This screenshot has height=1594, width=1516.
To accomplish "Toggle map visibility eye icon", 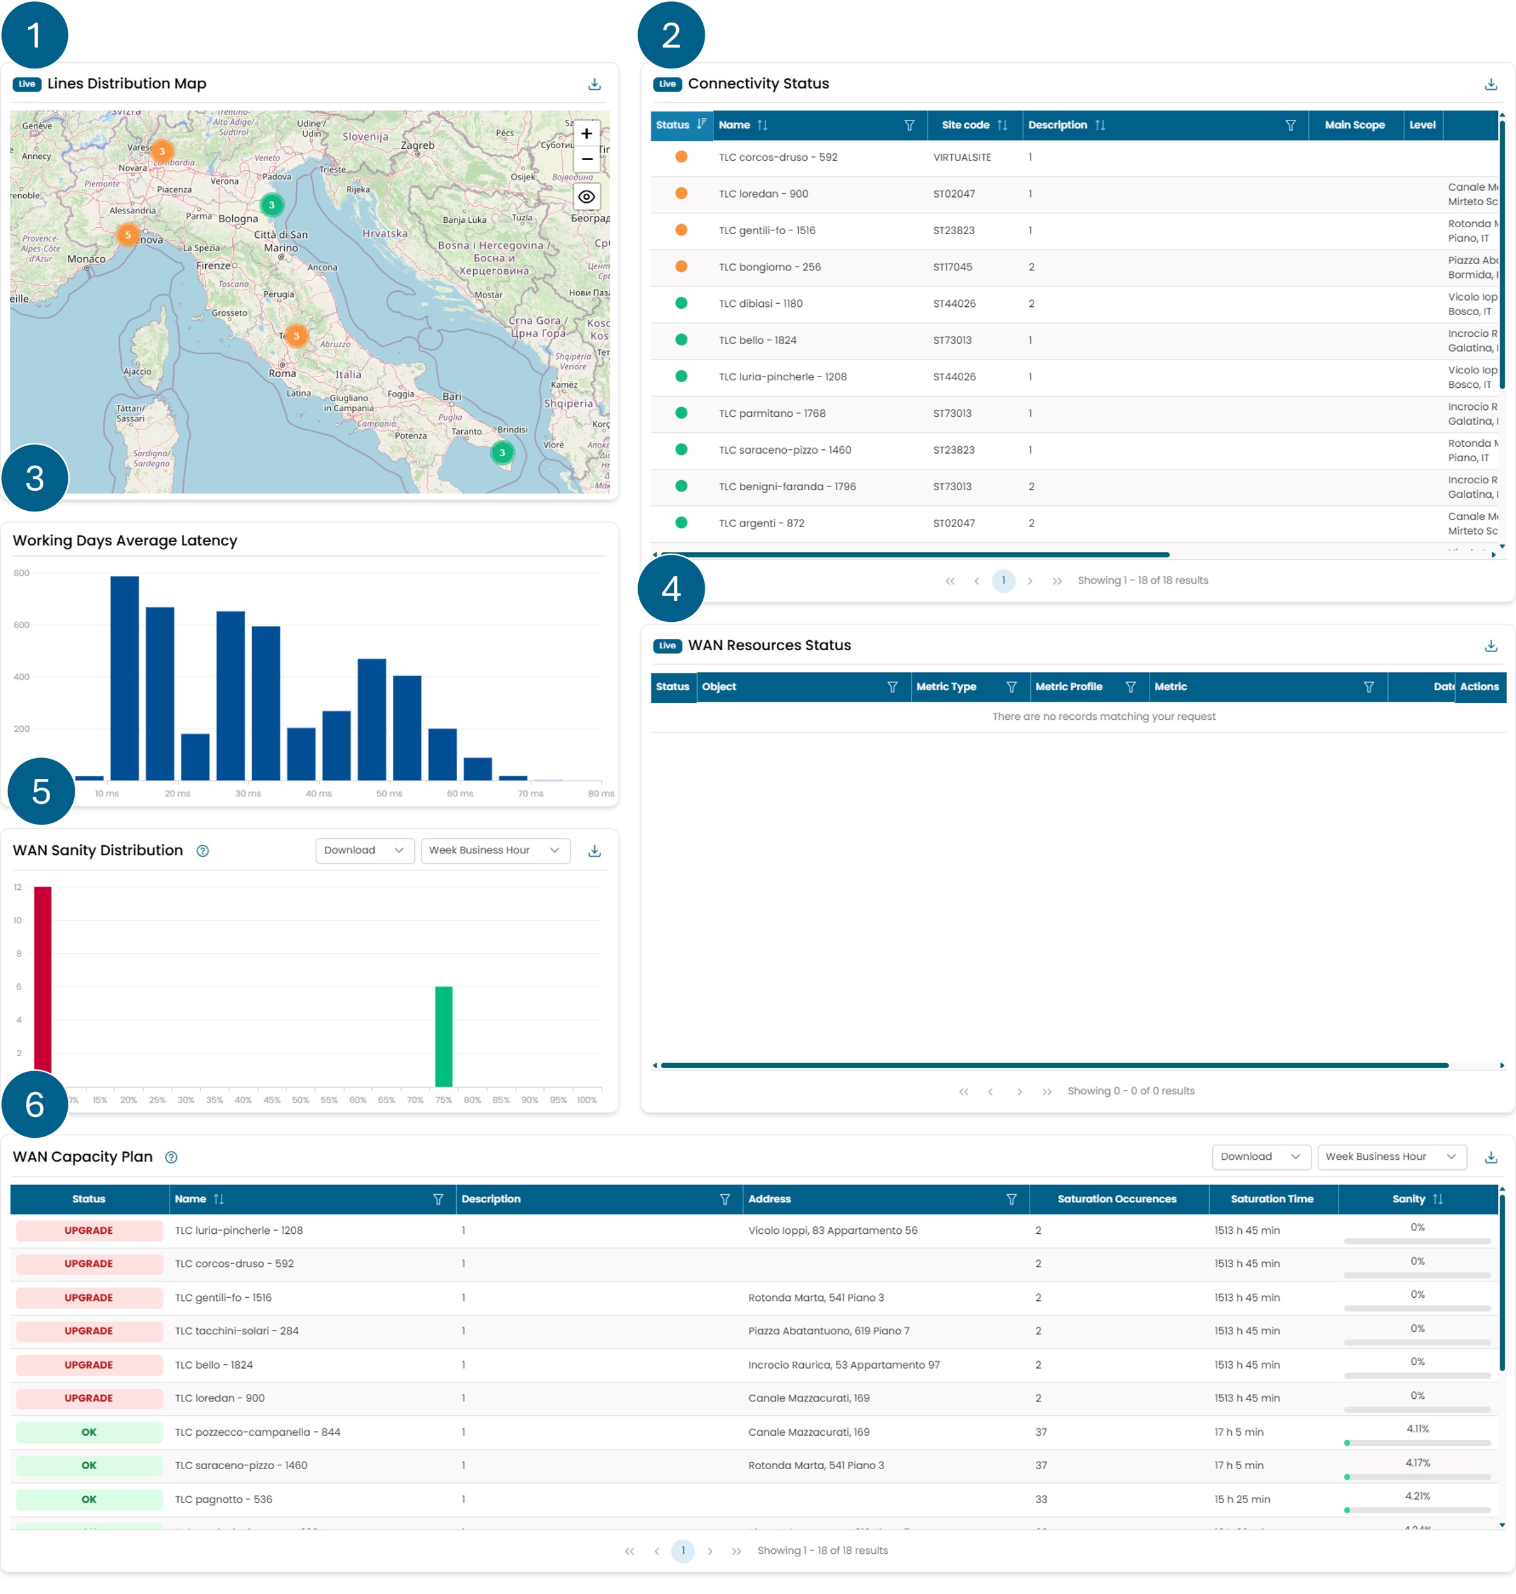I will tap(587, 196).
